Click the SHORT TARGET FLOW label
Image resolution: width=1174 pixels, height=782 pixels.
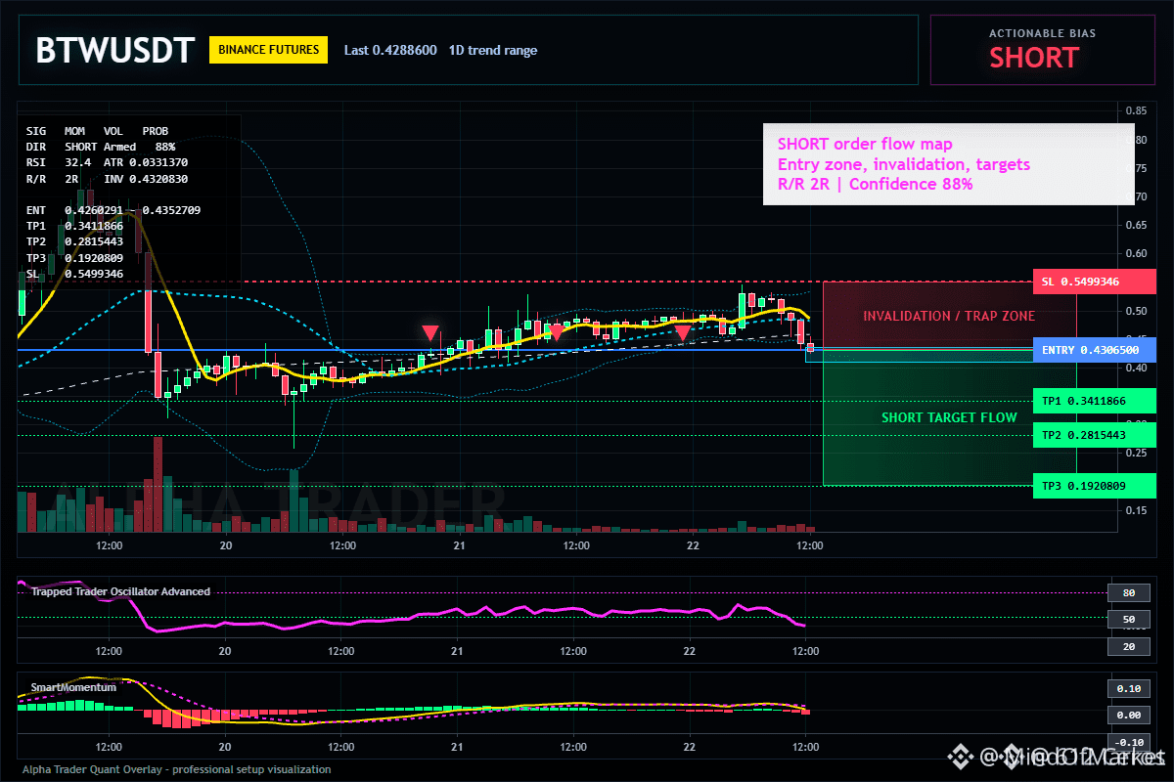coord(949,417)
